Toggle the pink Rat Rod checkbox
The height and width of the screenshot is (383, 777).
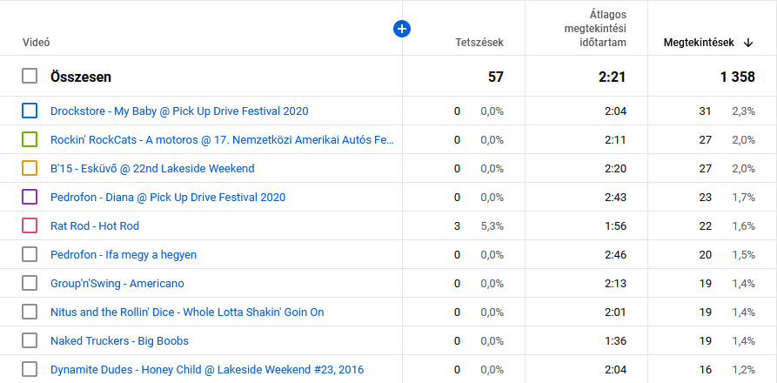pyautogui.click(x=30, y=225)
